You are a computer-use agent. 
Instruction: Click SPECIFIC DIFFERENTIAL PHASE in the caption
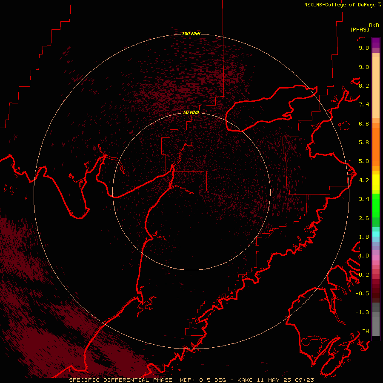pyautogui.click(x=121, y=380)
